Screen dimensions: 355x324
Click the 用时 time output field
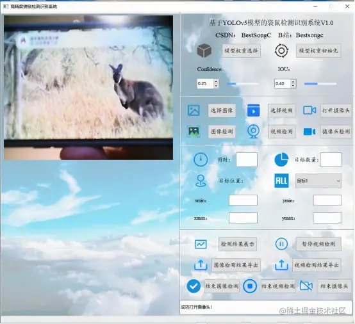coord(247,159)
